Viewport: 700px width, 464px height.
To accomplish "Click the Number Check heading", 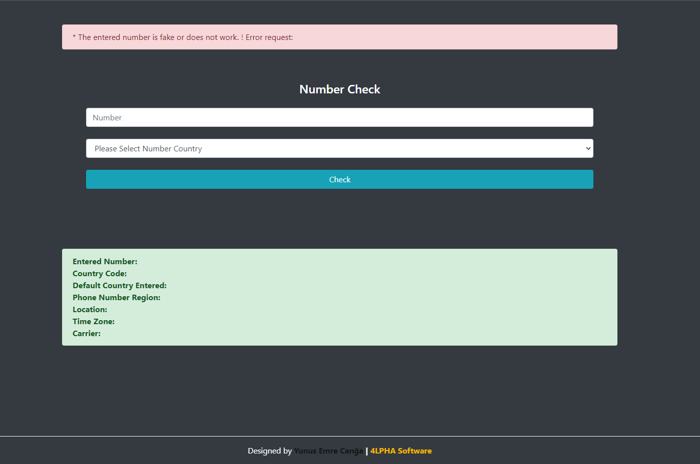I will click(x=340, y=89).
